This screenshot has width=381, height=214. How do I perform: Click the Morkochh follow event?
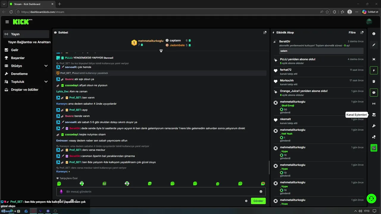318,82
